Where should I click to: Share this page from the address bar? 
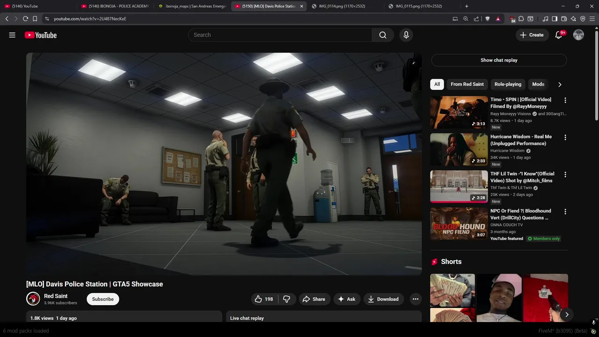(476, 19)
